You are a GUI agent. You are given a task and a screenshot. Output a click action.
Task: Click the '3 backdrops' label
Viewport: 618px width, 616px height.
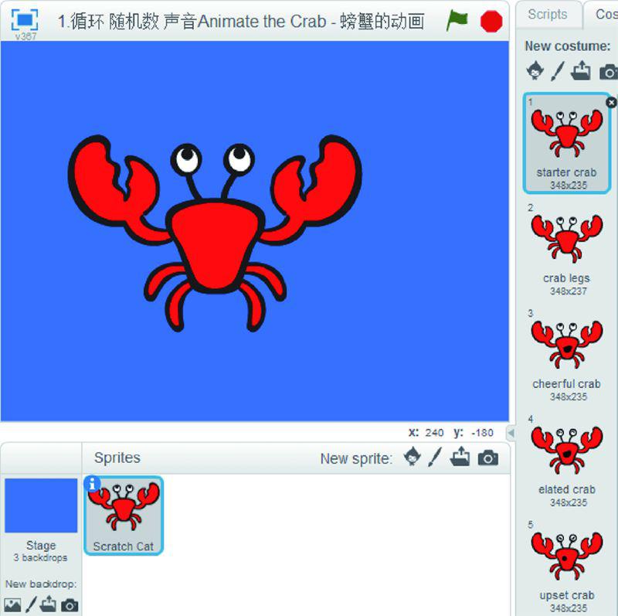[40, 557]
